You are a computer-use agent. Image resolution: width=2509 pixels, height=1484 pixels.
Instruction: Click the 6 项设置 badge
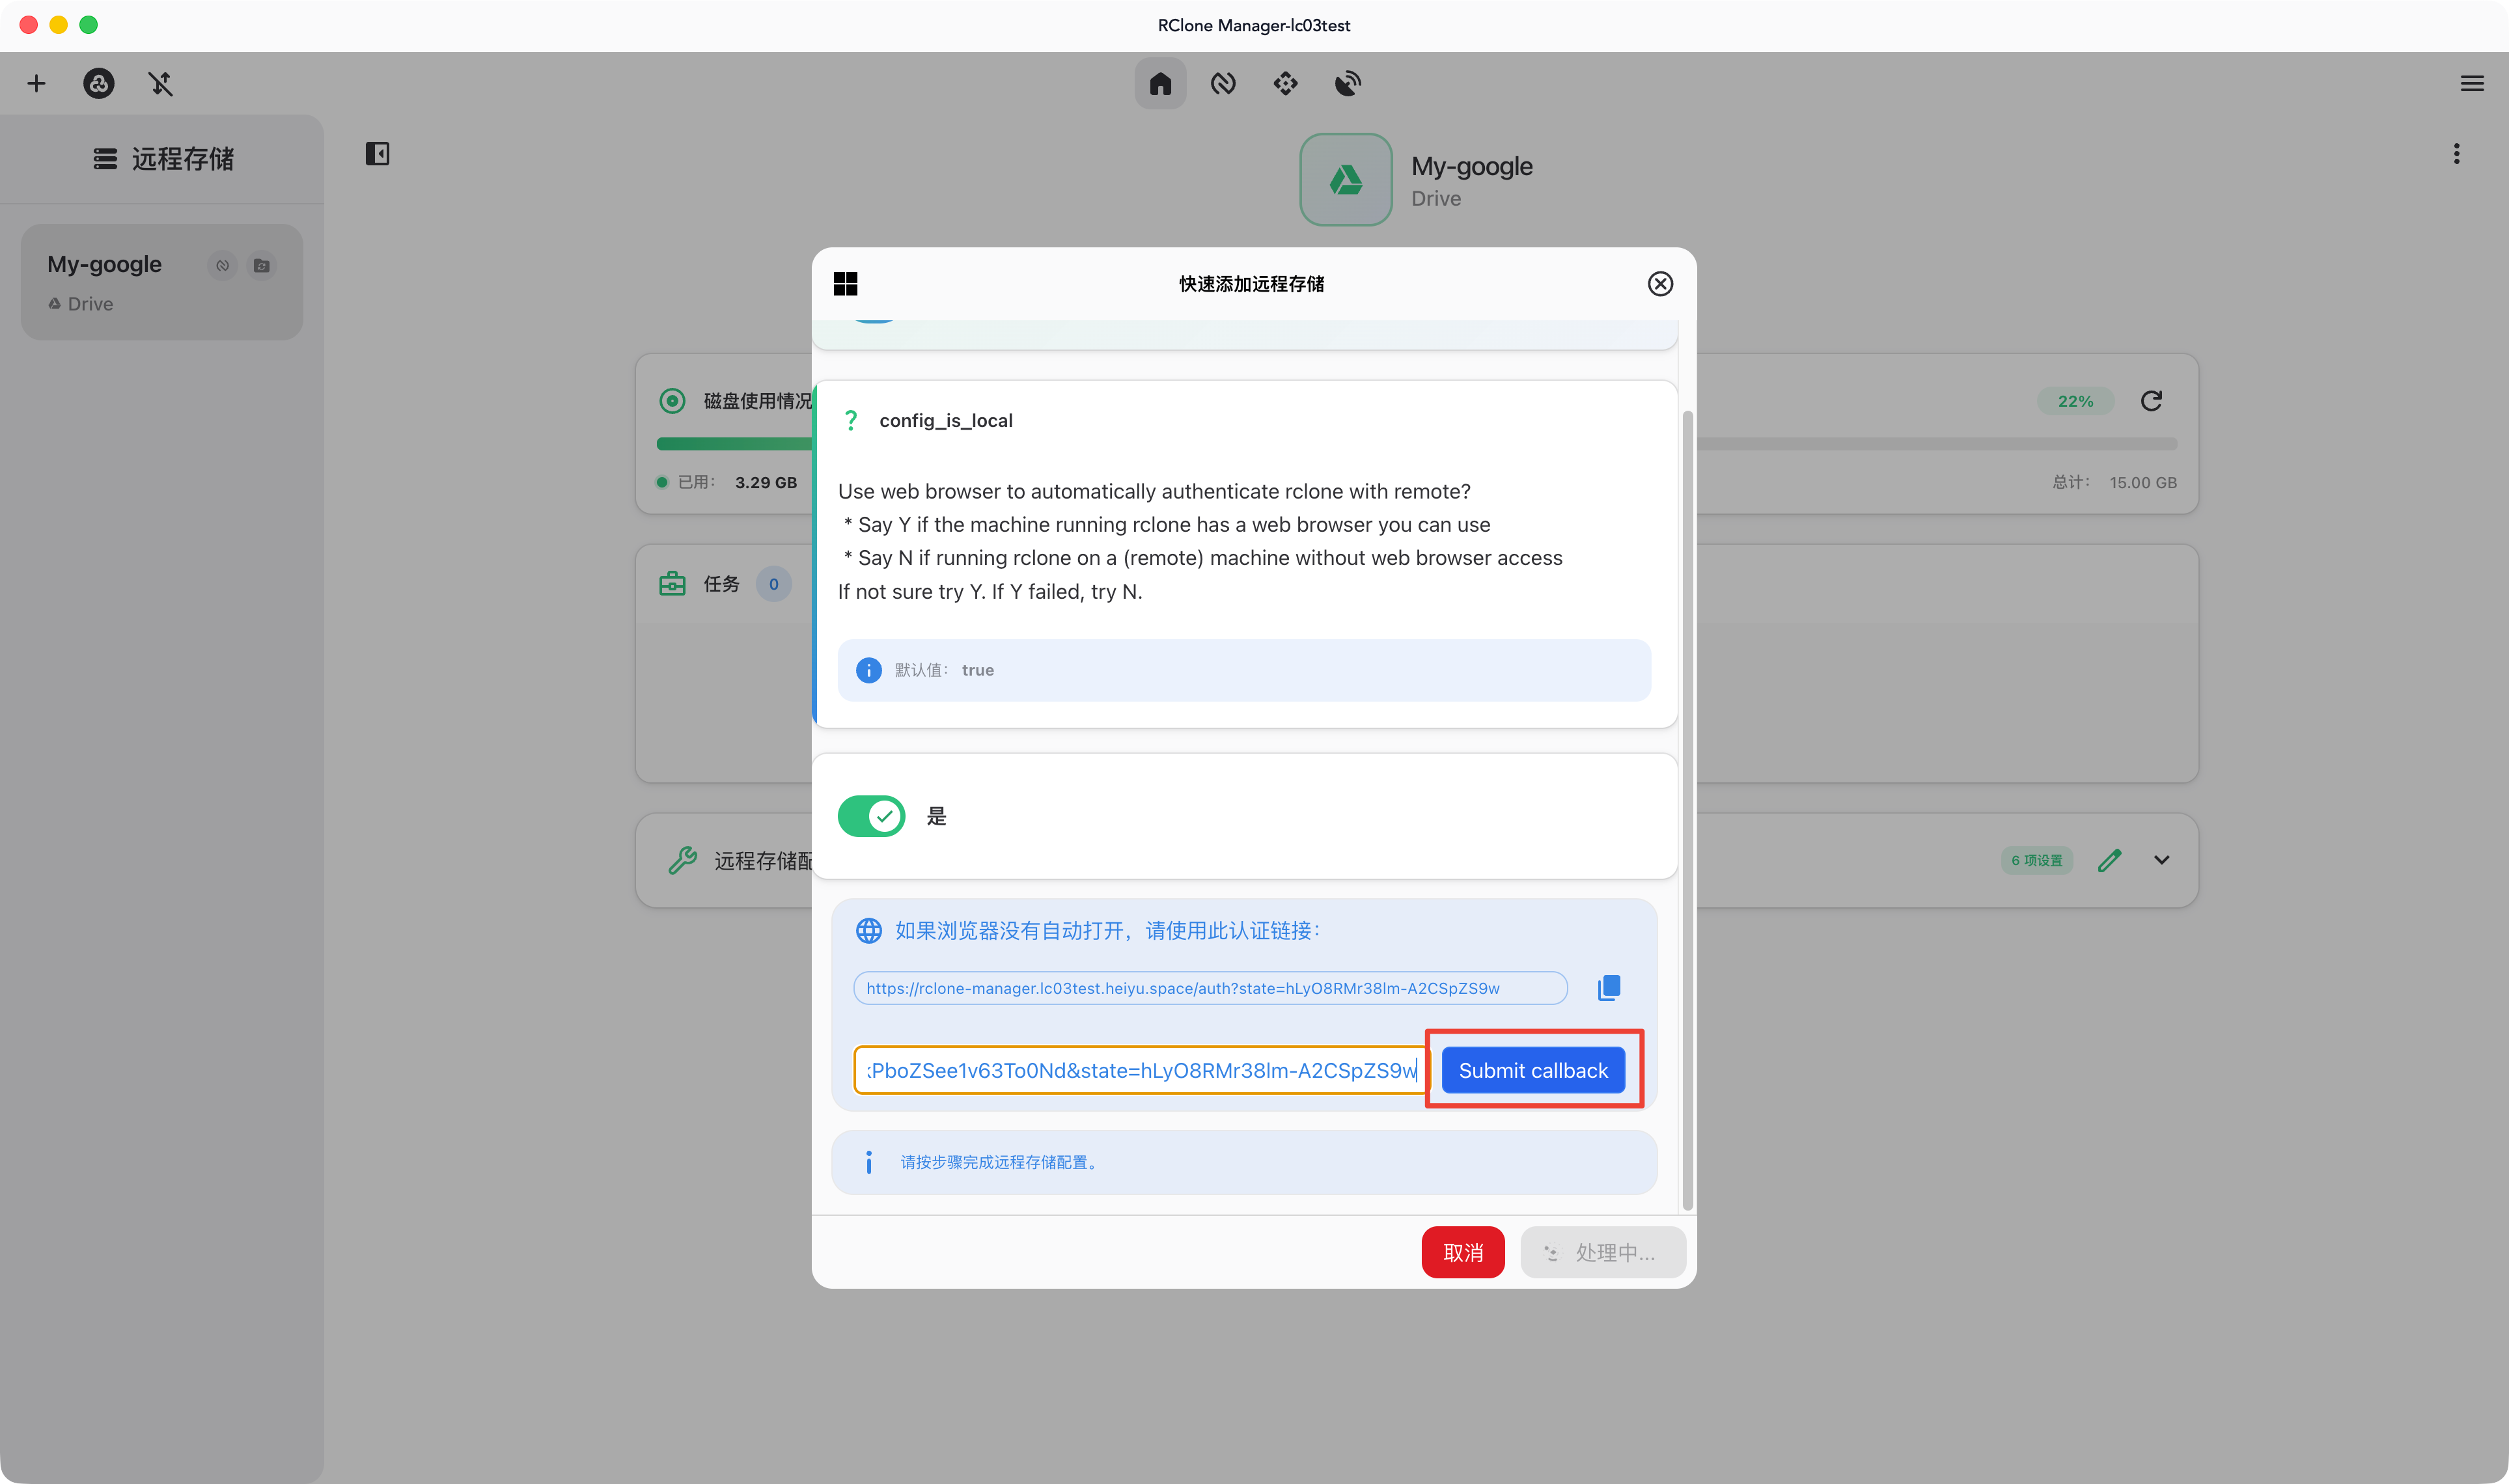[2036, 860]
